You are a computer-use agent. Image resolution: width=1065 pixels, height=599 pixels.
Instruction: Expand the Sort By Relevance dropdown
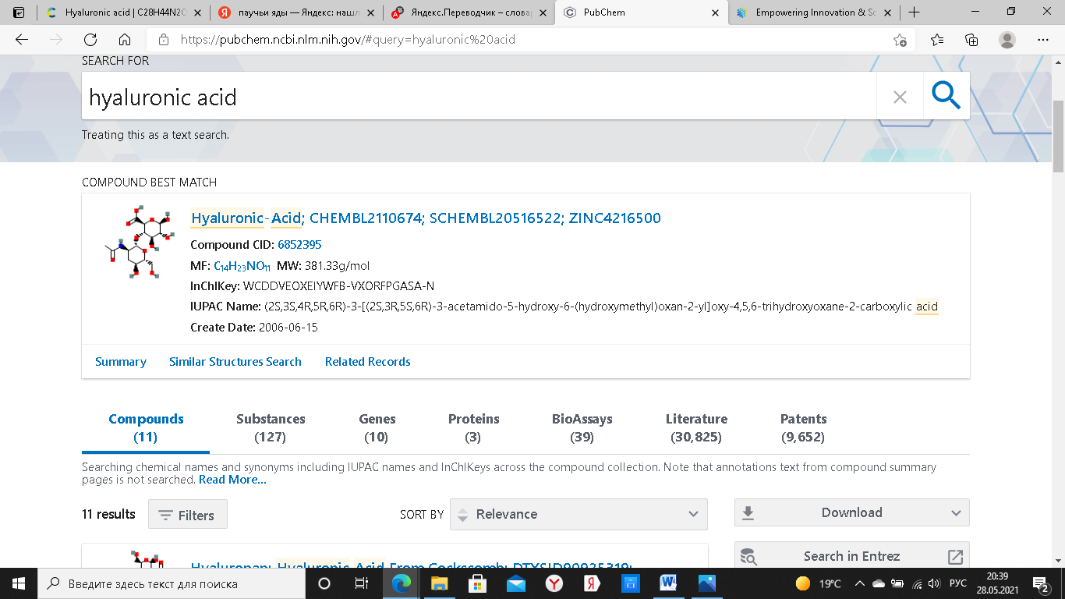[x=578, y=514]
